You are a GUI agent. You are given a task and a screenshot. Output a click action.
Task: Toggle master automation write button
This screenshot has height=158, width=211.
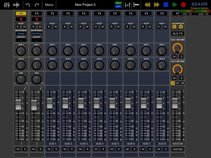181,27
